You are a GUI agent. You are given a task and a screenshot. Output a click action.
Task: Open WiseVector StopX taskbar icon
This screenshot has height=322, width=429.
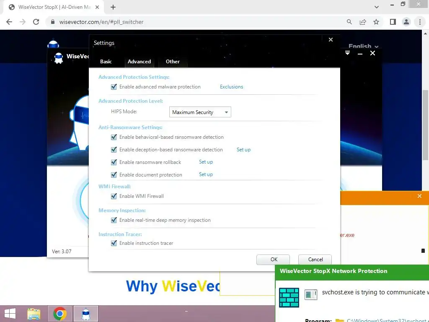86,314
